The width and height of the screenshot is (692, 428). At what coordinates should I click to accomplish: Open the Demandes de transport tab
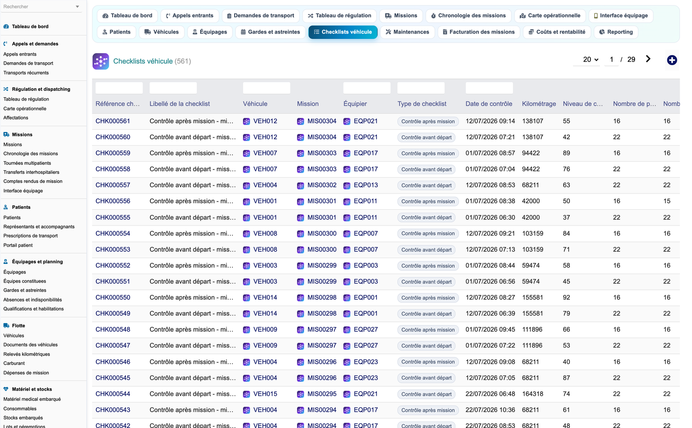pos(261,16)
